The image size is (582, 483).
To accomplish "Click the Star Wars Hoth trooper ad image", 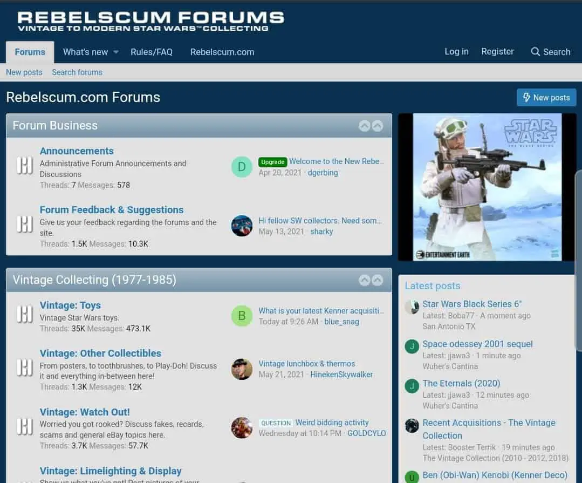I will [488, 187].
